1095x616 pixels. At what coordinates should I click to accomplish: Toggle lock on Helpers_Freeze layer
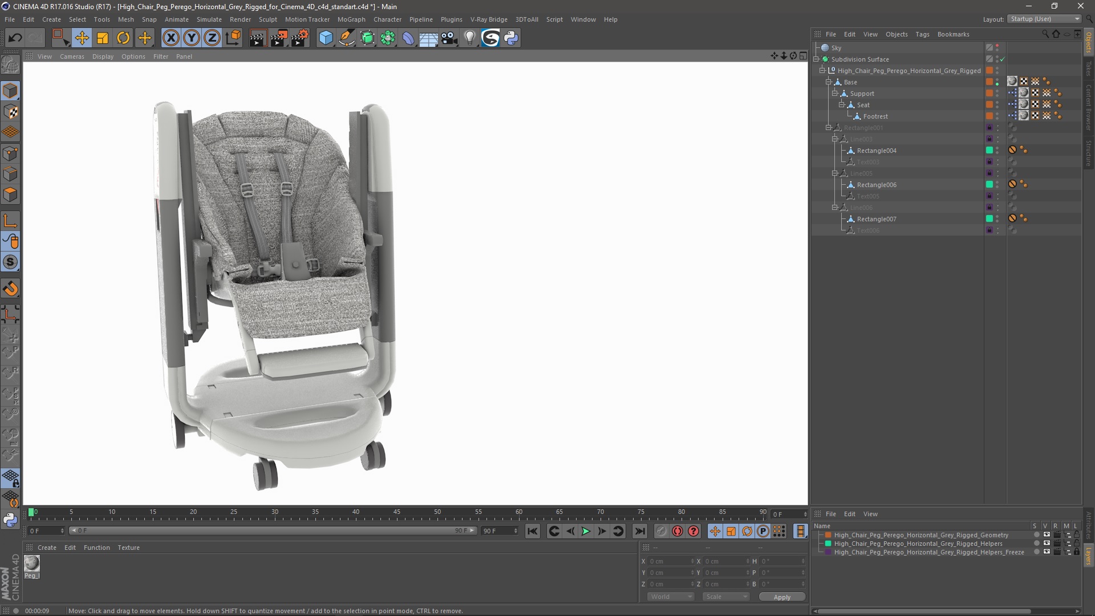point(1076,552)
